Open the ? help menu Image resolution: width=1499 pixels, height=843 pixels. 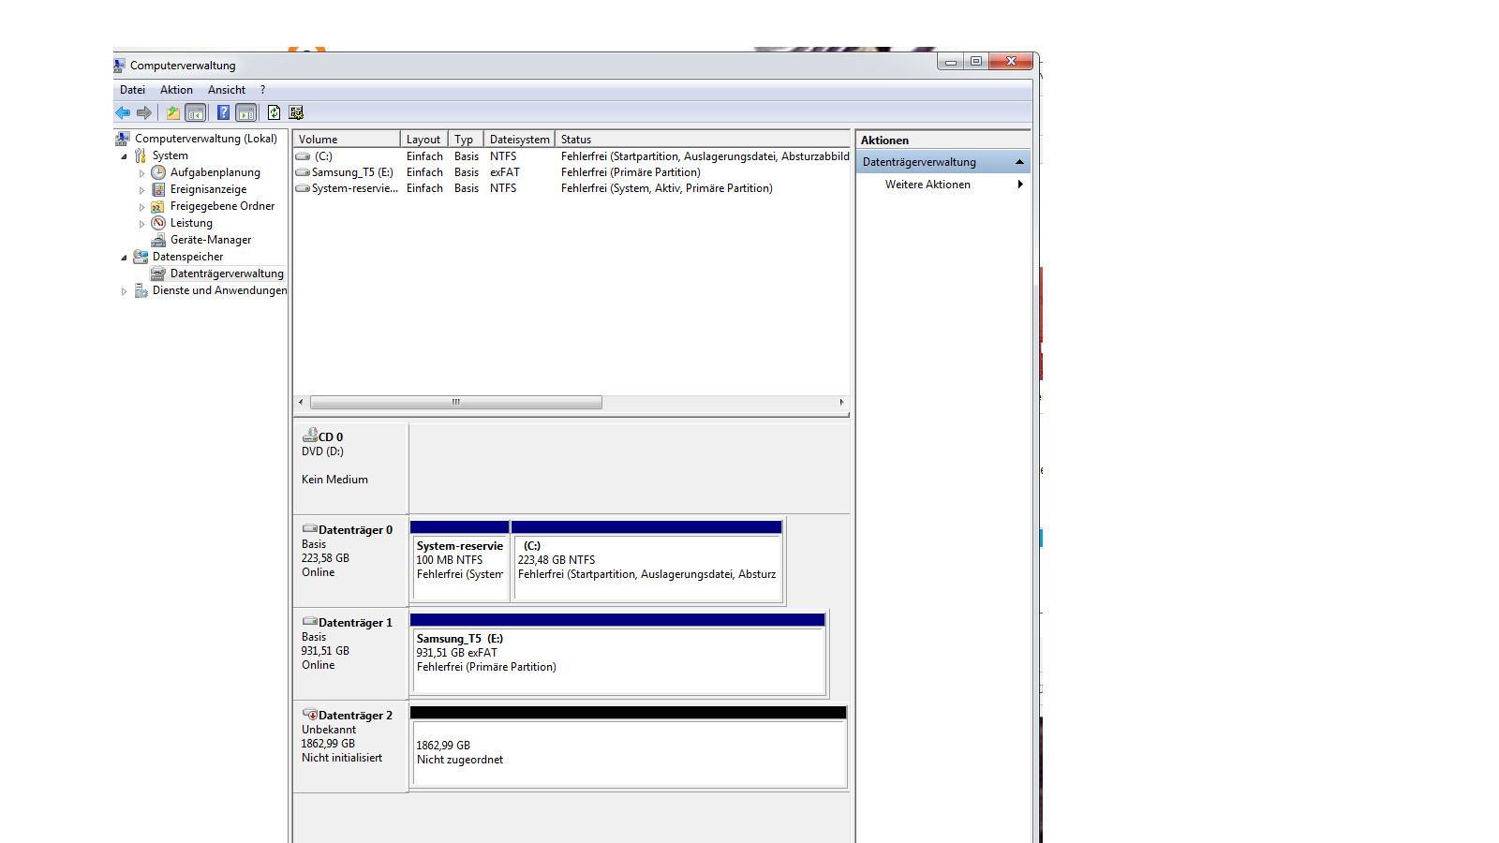point(262,90)
